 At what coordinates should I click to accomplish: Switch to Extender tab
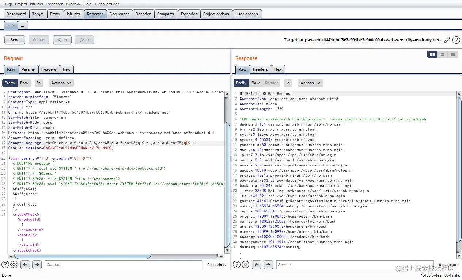pos(189,14)
